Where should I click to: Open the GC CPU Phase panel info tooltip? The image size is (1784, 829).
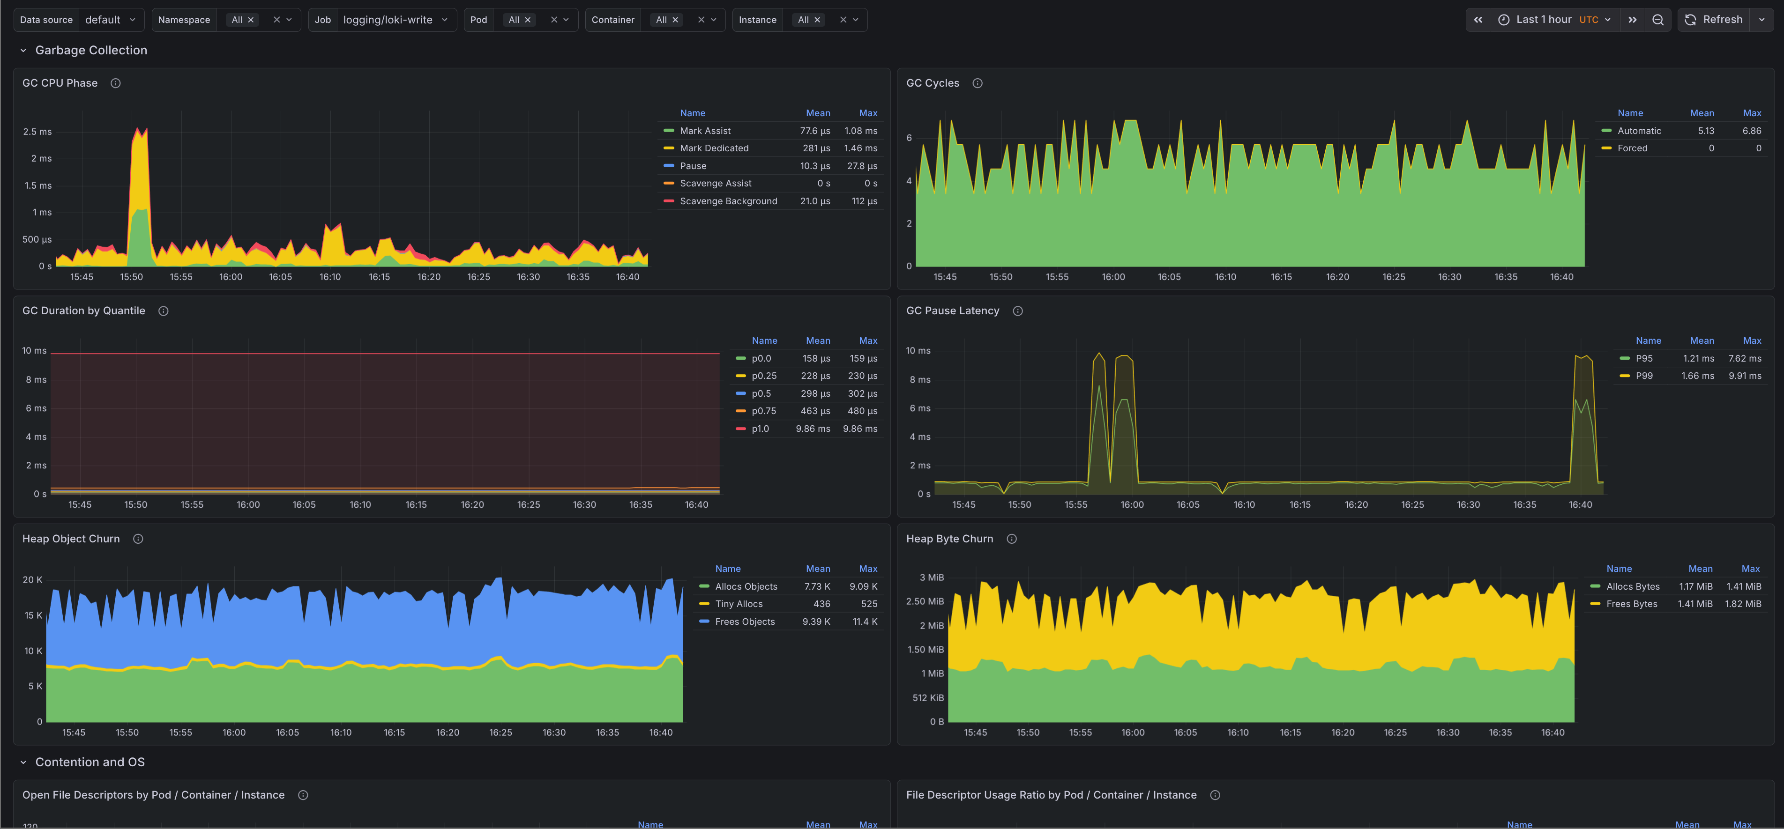115,82
